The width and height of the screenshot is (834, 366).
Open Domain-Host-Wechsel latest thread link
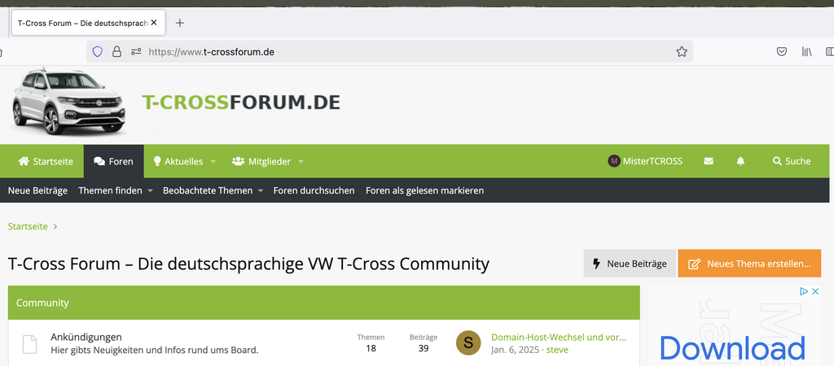[x=559, y=337]
